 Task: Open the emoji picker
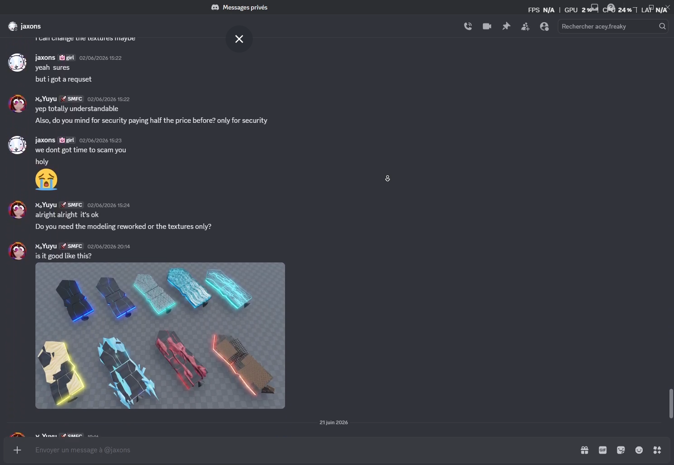639,450
